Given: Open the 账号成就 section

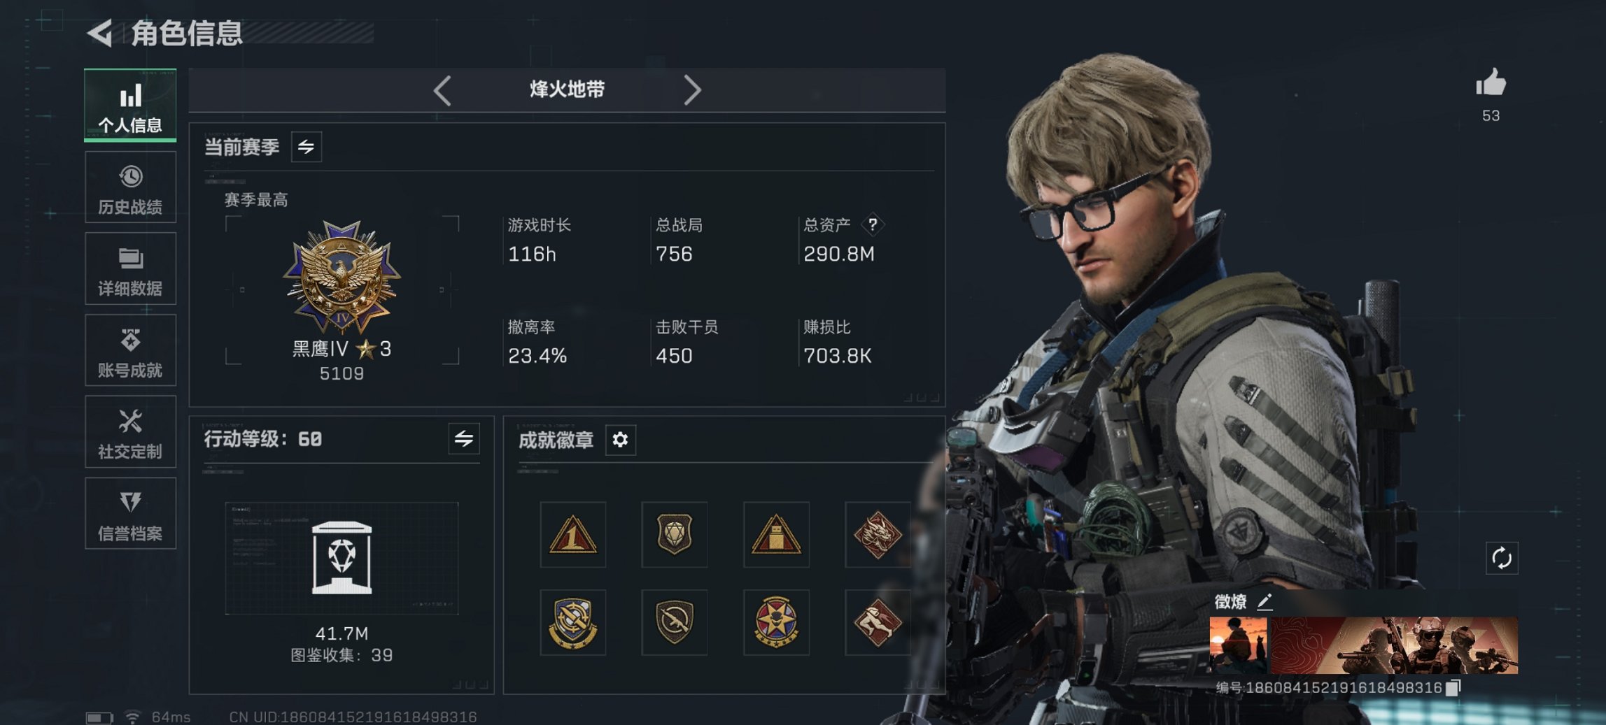Looking at the screenshot, I should click(130, 350).
